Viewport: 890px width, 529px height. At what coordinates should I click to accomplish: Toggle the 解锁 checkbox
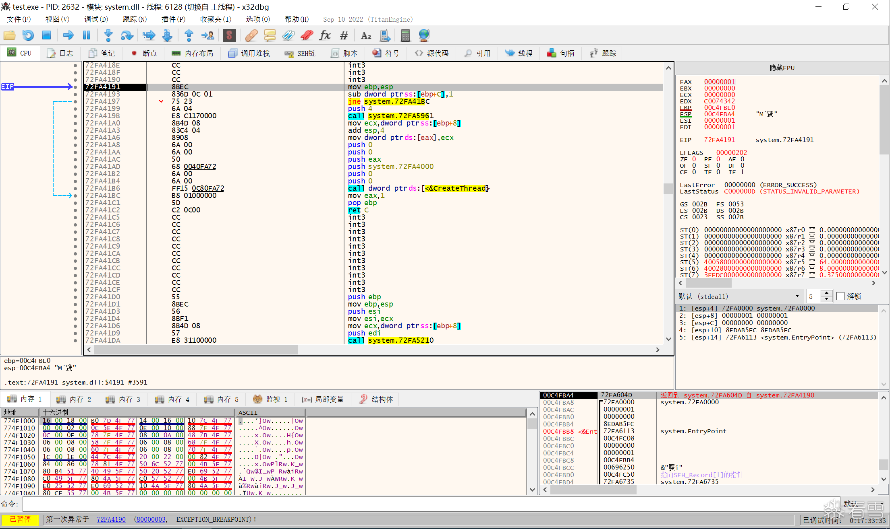tap(840, 296)
